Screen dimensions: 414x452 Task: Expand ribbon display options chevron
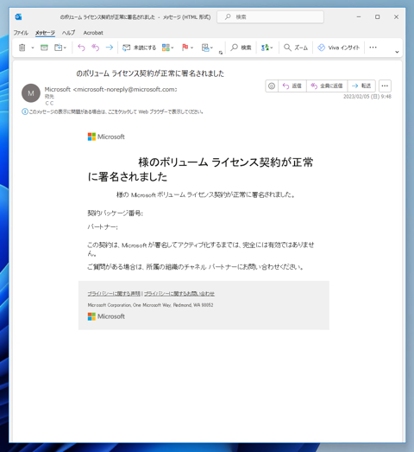coord(397,52)
